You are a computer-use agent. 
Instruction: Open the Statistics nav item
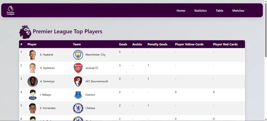[200, 11]
